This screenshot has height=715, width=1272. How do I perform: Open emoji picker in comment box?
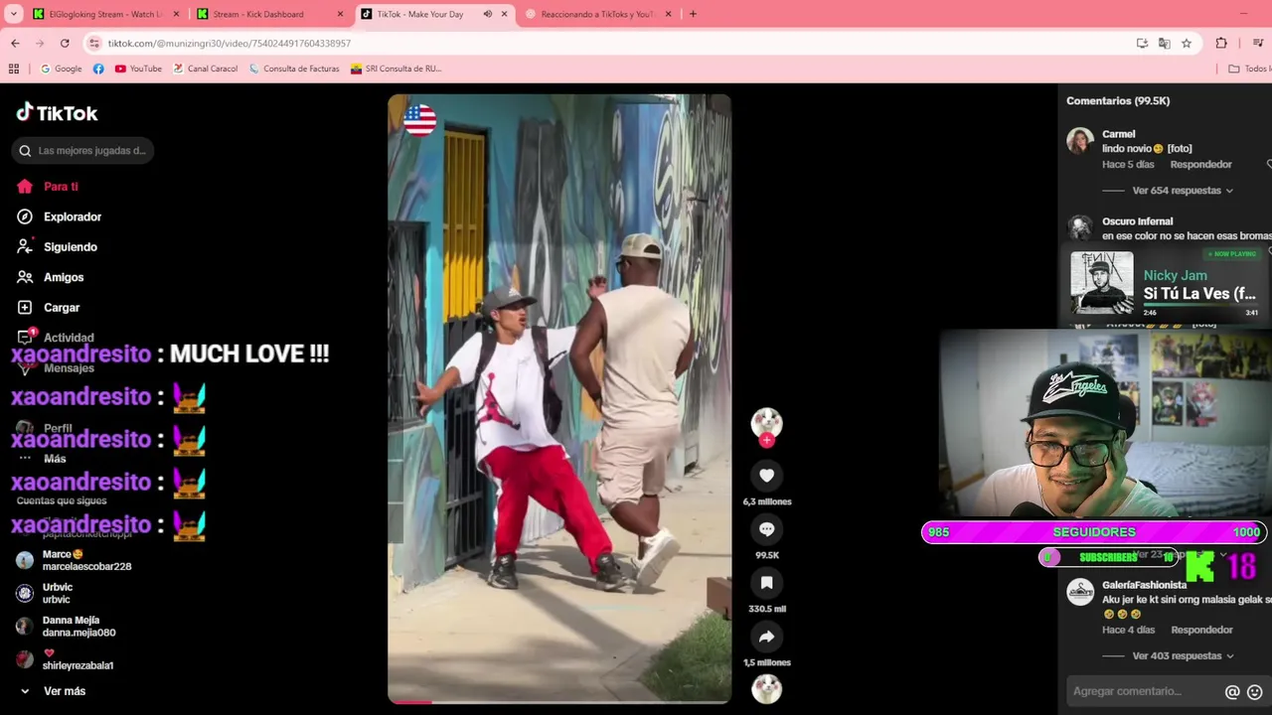[x=1255, y=692]
